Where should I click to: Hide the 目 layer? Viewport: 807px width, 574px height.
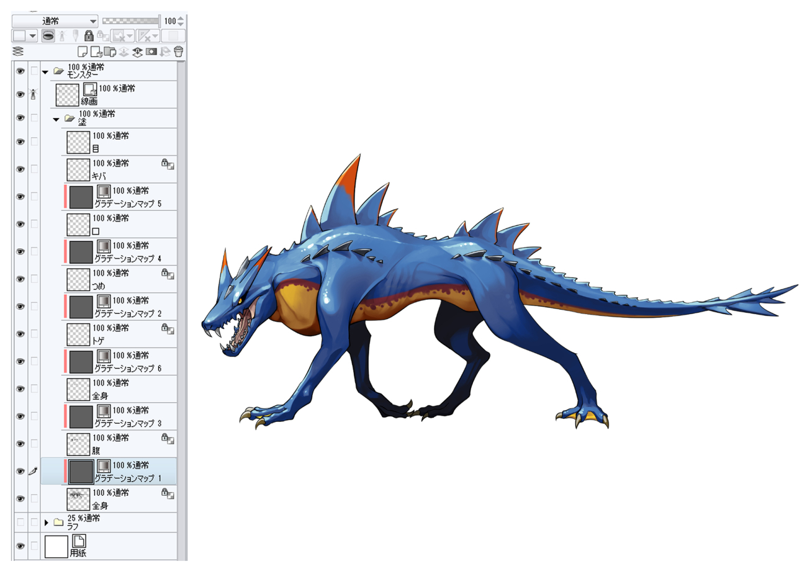20,141
